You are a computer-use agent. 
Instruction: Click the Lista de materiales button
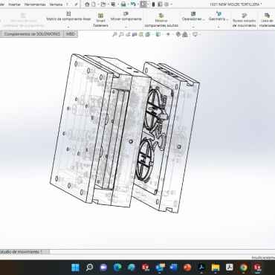coord(267,20)
